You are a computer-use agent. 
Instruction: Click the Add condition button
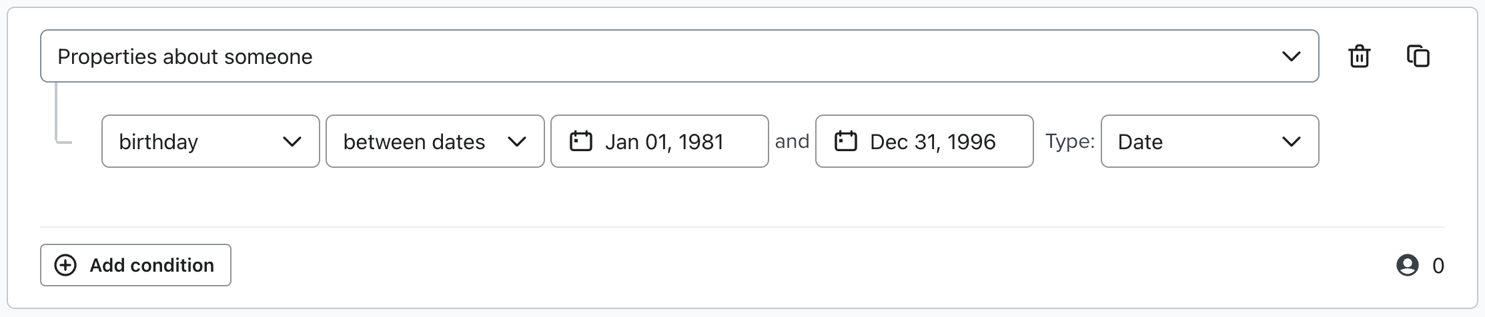pos(135,265)
